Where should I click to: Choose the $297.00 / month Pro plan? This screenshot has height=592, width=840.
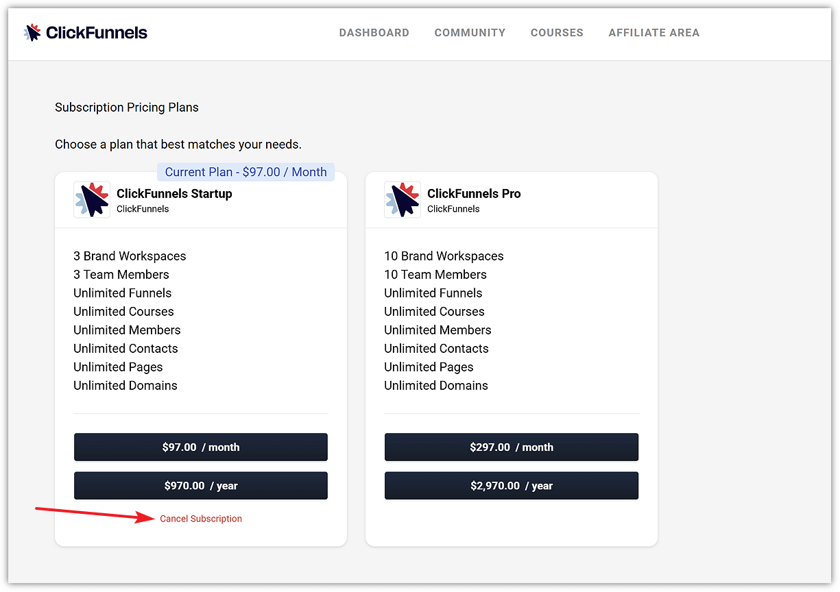(511, 447)
